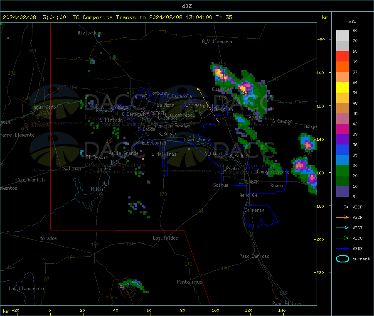Select the 'Soitue' place label
This screenshot has height=316, width=374.
coord(221,185)
